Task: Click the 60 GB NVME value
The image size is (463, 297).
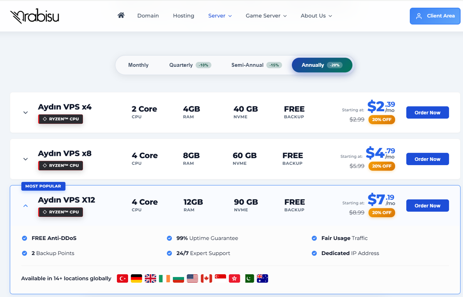Action: point(245,156)
